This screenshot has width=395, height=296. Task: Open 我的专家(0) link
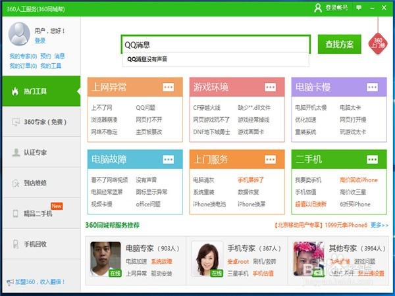(x=23, y=56)
